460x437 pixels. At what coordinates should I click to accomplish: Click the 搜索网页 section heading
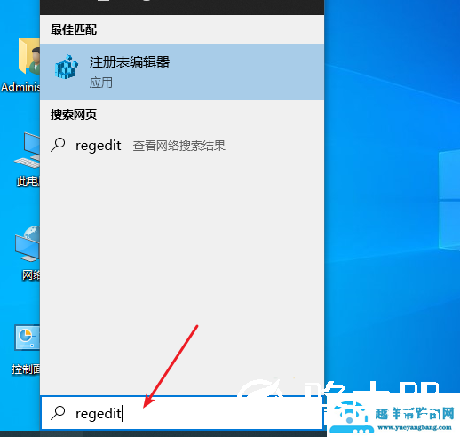[74, 115]
